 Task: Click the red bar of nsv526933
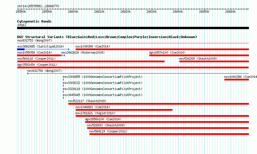click(x=168, y=128)
